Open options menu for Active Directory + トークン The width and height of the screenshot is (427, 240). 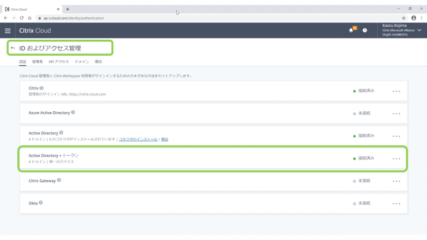pyautogui.click(x=396, y=159)
